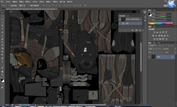Select the Blur tool
The width and height of the screenshot is (177, 107).
click(x=2, y=51)
